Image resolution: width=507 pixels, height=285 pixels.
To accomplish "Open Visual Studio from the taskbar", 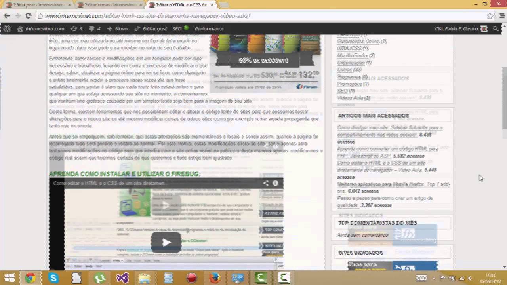I will [122, 278].
